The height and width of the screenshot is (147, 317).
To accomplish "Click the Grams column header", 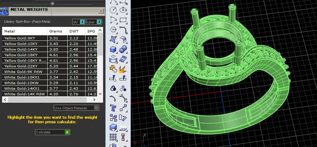I will point(57,31).
